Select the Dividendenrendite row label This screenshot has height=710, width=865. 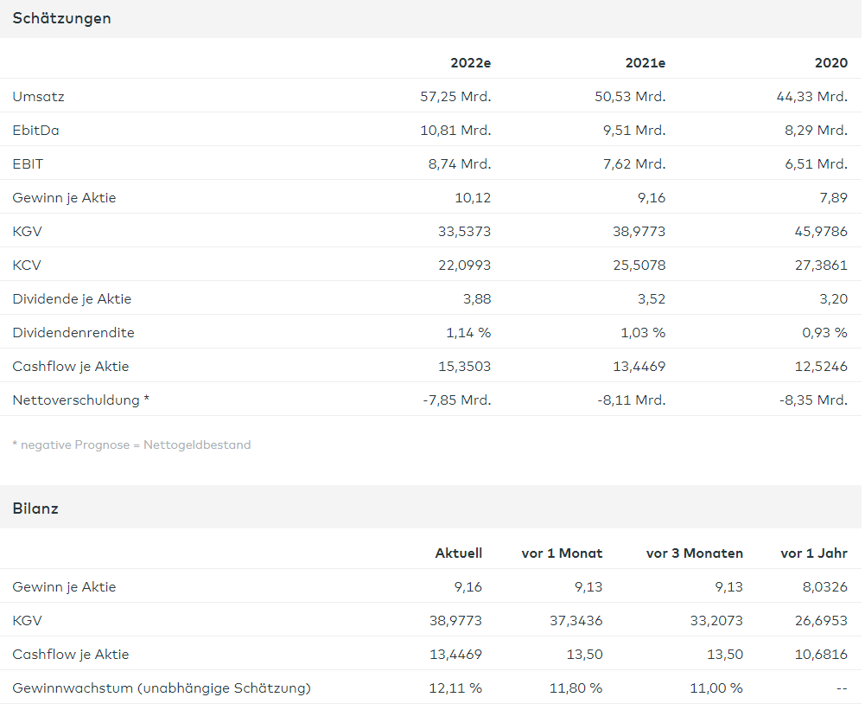pos(73,333)
